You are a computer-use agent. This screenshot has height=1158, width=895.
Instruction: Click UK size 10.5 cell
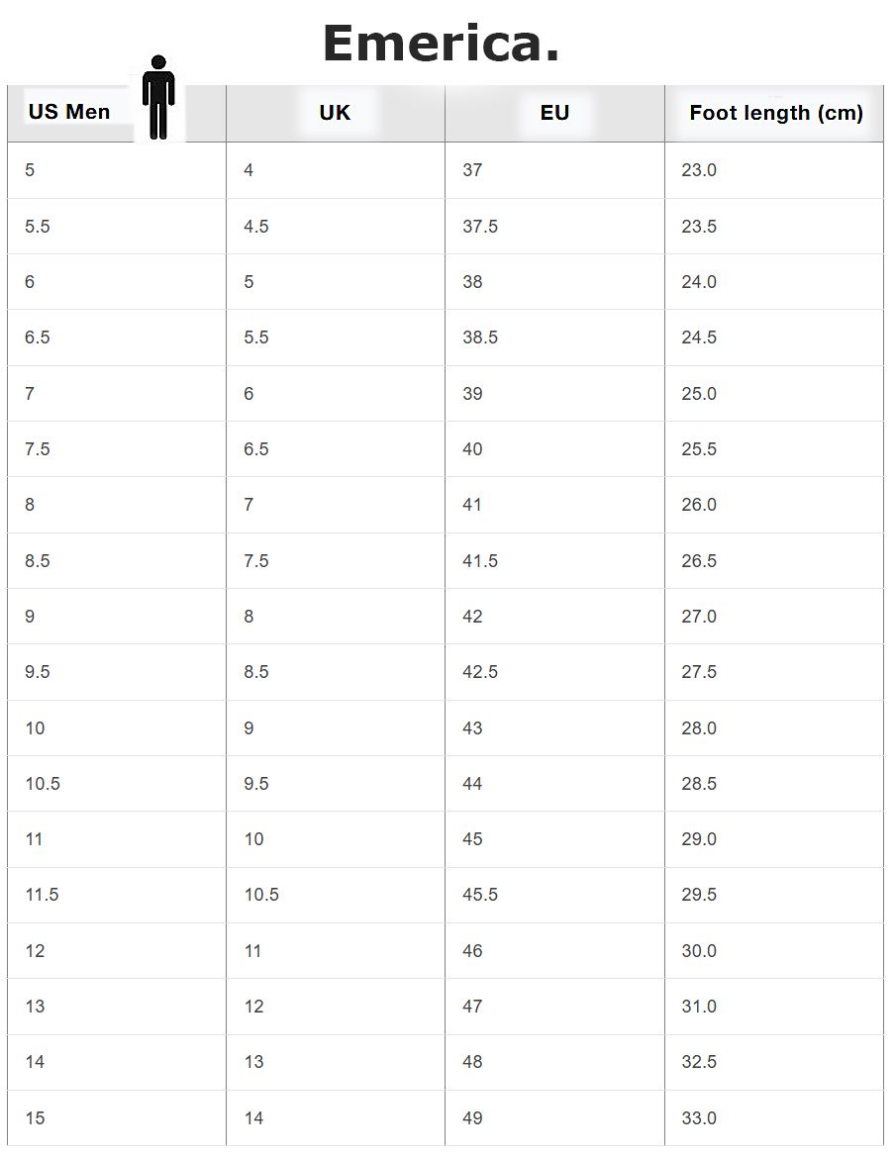coord(261,895)
